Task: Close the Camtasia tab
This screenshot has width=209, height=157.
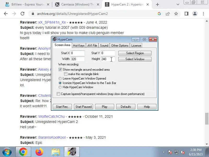Action: click(x=98, y=4)
